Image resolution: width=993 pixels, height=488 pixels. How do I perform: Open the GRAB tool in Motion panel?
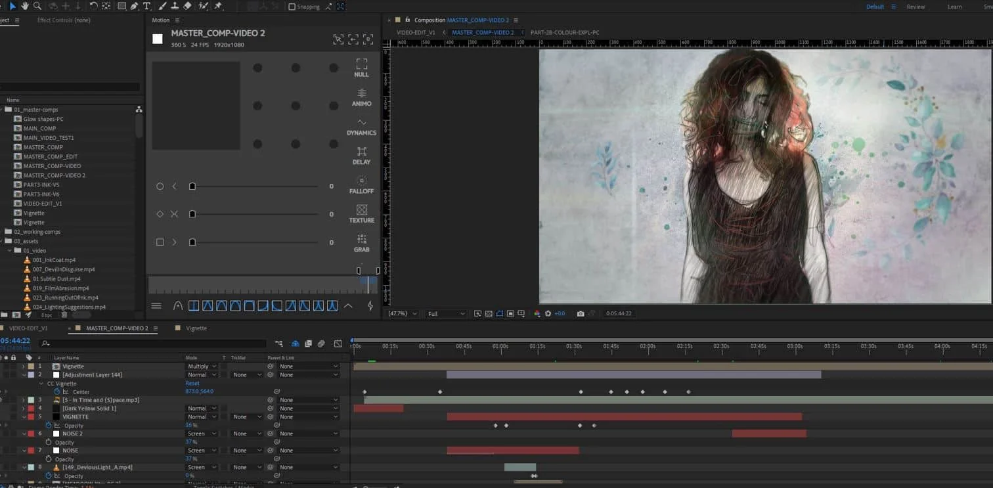click(361, 242)
